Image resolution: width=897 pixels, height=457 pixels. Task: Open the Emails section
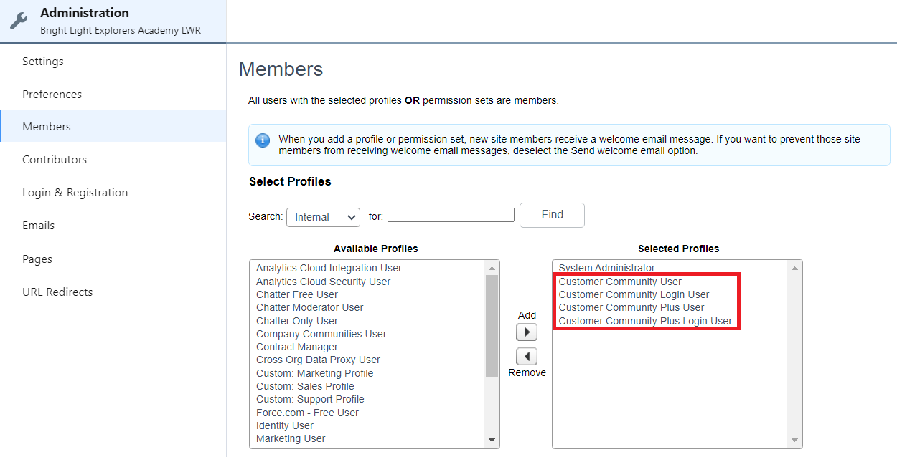click(39, 226)
